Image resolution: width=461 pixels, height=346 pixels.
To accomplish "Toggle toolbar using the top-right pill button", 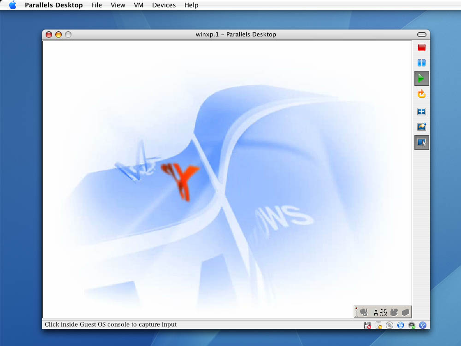I will (x=421, y=35).
